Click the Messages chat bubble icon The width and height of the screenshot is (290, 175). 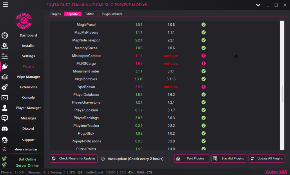pos(5,118)
